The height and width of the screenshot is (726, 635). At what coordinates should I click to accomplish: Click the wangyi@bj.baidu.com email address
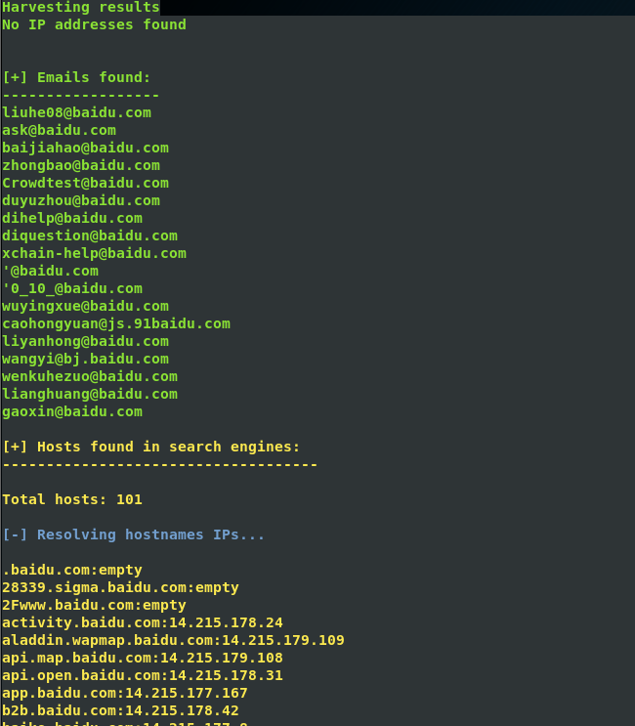(85, 359)
